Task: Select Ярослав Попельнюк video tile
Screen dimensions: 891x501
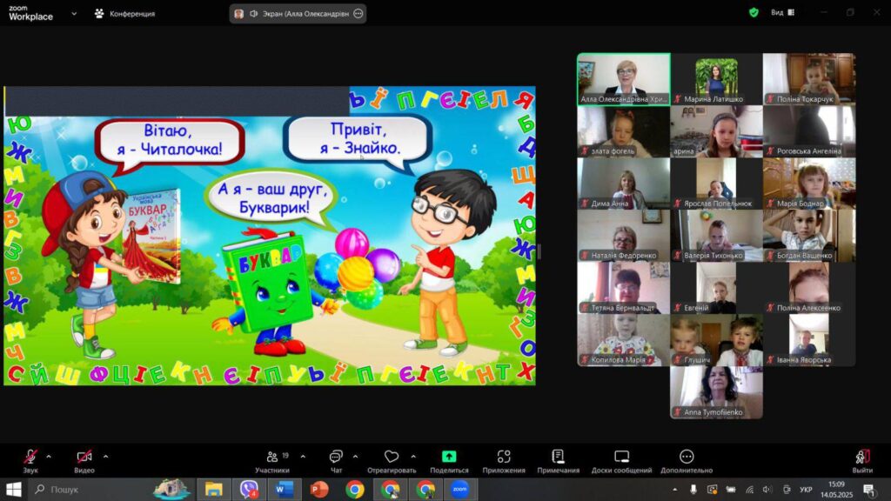Action: [717, 184]
